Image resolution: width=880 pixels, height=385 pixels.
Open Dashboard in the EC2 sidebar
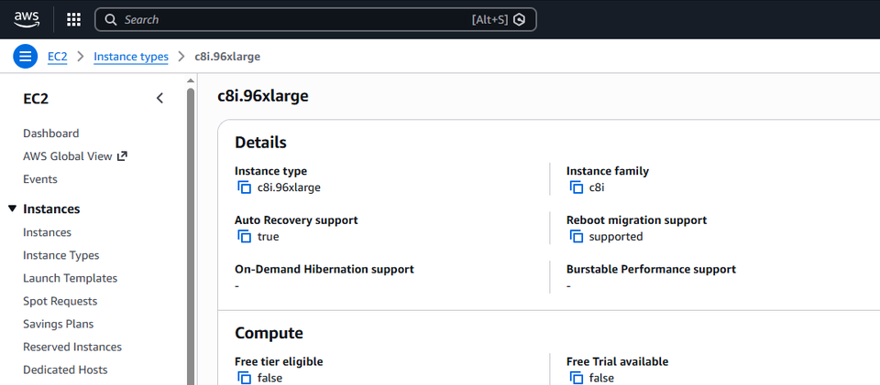tap(51, 134)
